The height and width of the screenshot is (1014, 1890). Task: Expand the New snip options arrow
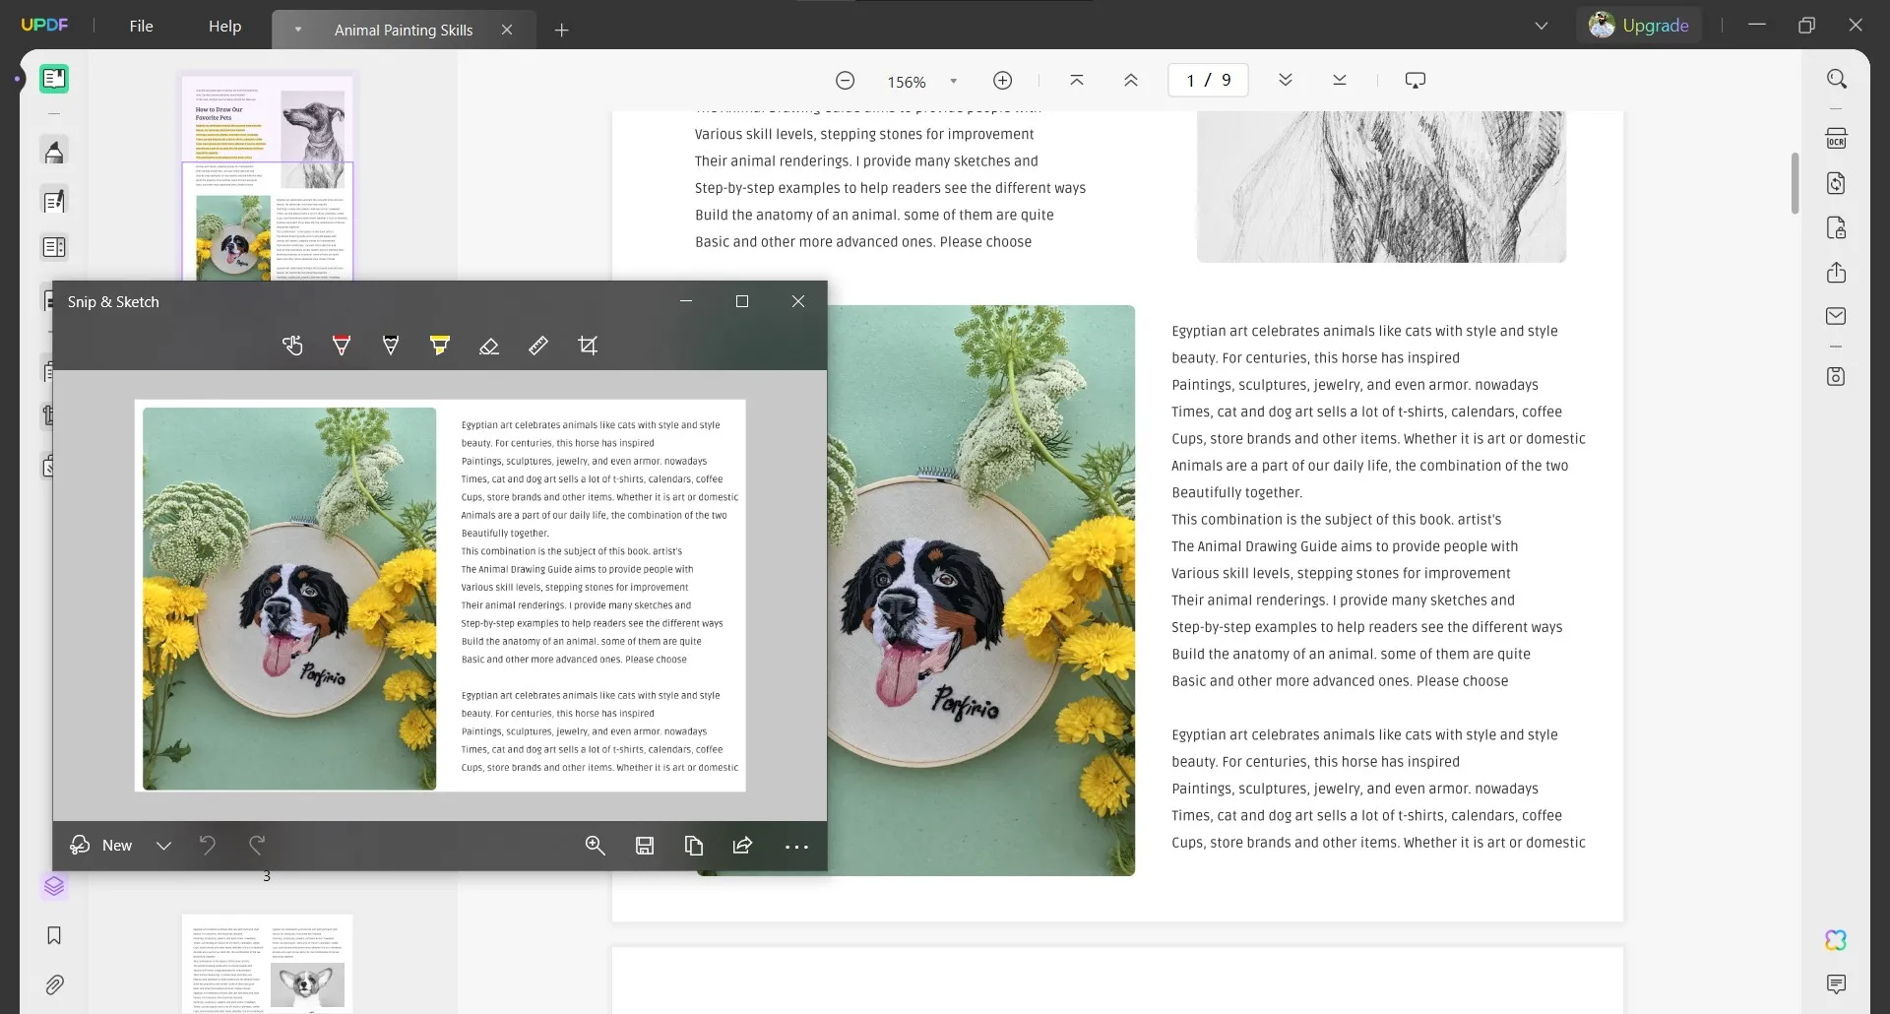163,846
